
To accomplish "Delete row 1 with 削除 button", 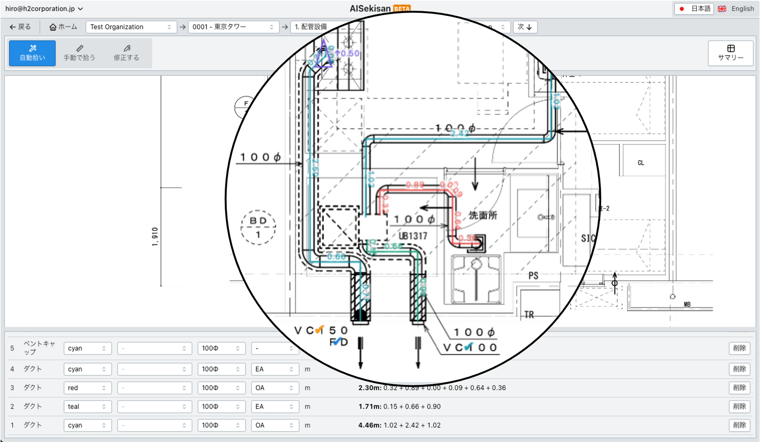I will [x=739, y=425].
